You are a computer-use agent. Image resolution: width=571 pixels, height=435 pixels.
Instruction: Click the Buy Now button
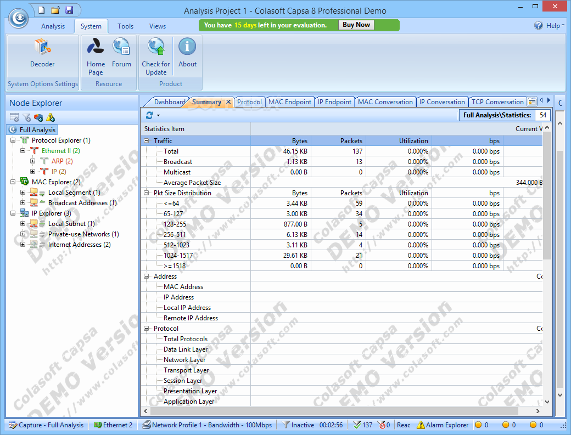coord(356,25)
